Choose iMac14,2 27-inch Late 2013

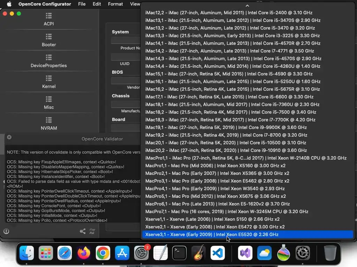click(248, 51)
